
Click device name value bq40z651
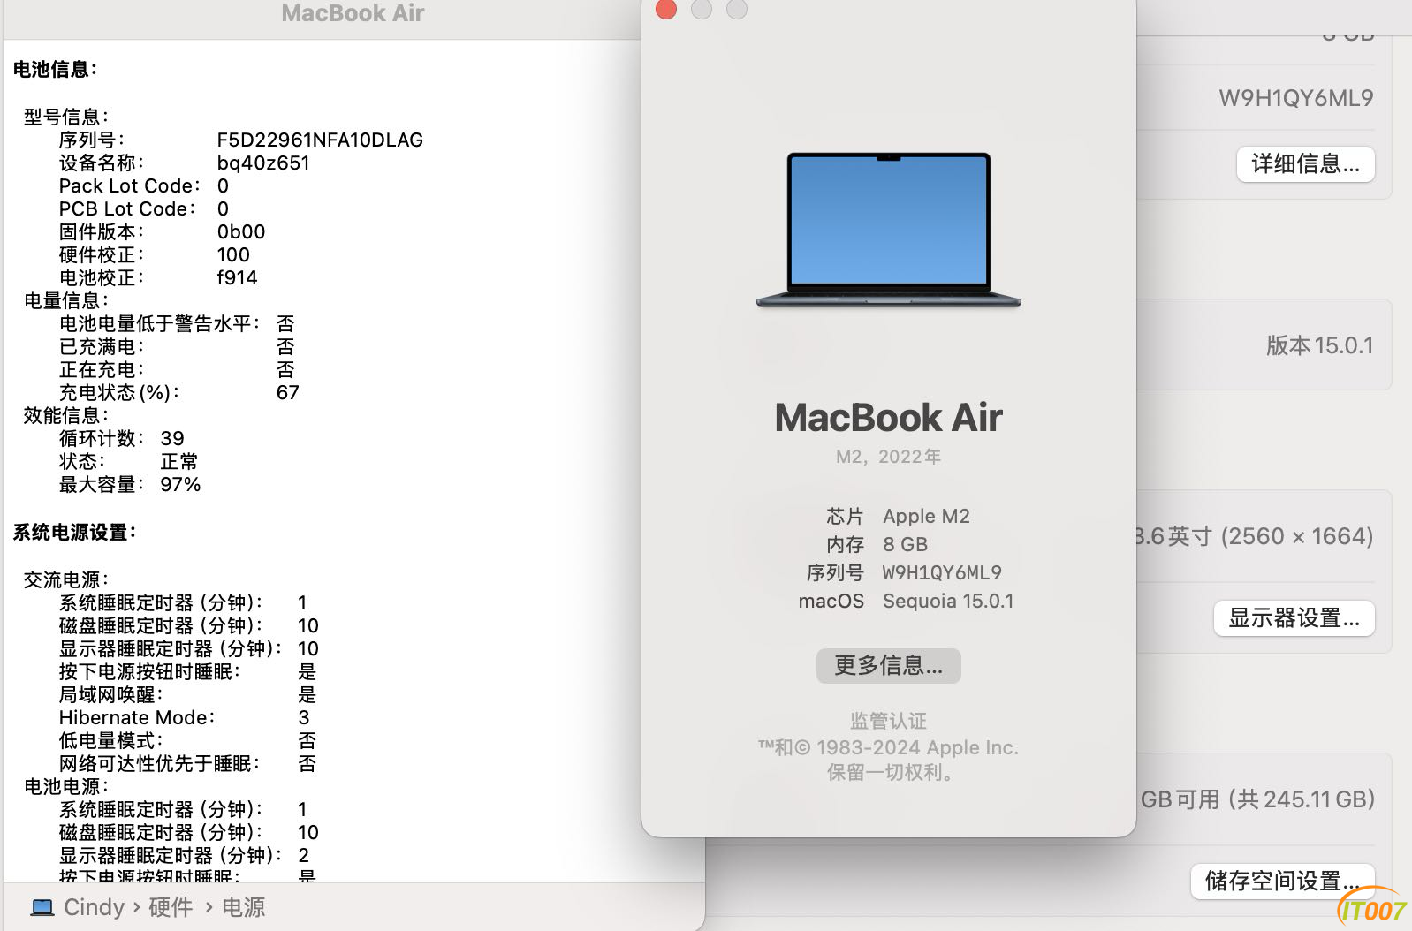[263, 163]
